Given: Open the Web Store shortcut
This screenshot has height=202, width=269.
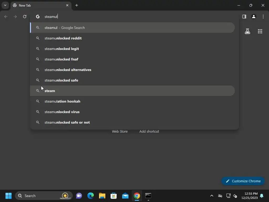Looking at the screenshot, I should [120, 132].
